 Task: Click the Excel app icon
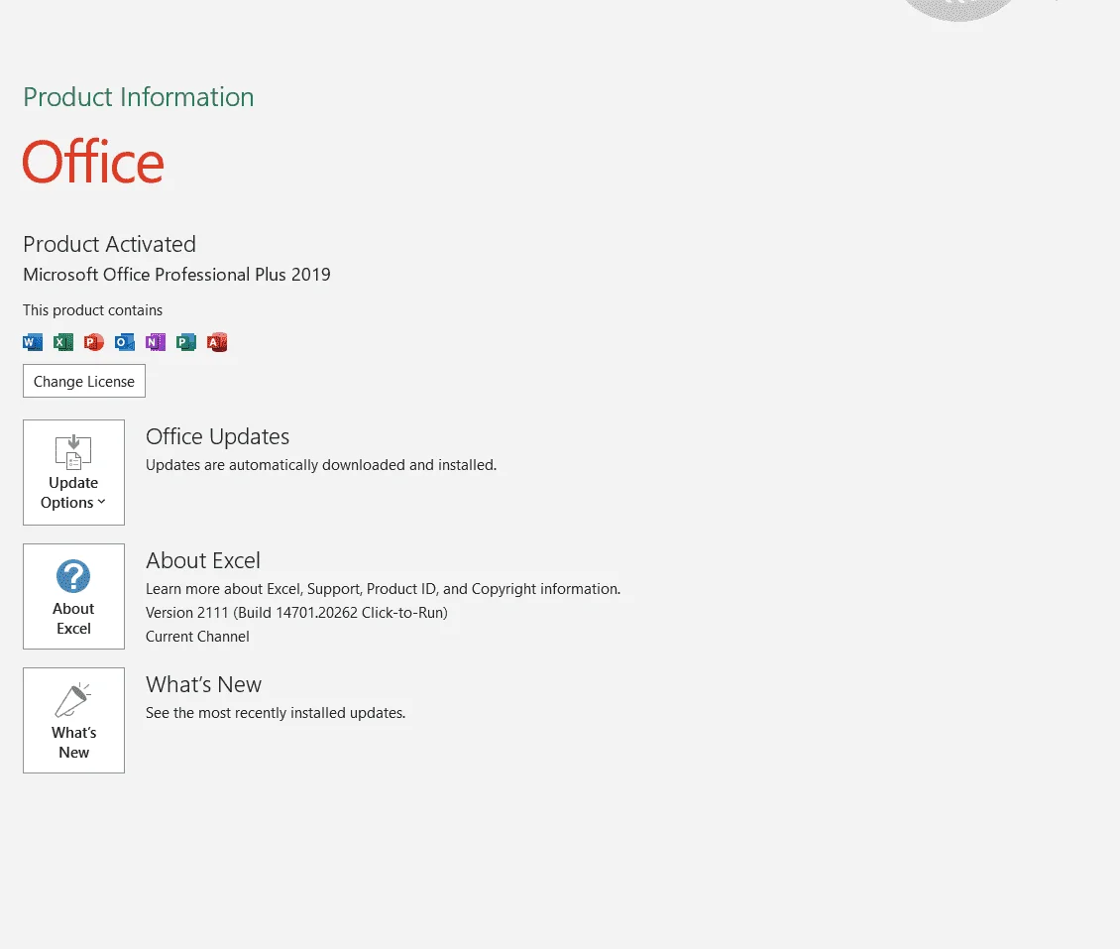click(63, 342)
